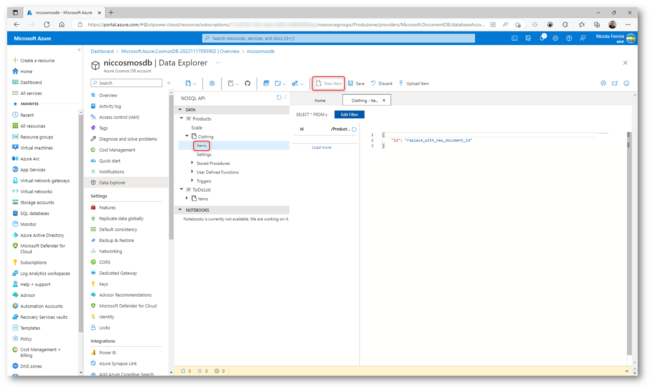Open Data Explorer settings gear icon
The image size is (652, 390).
click(603, 84)
